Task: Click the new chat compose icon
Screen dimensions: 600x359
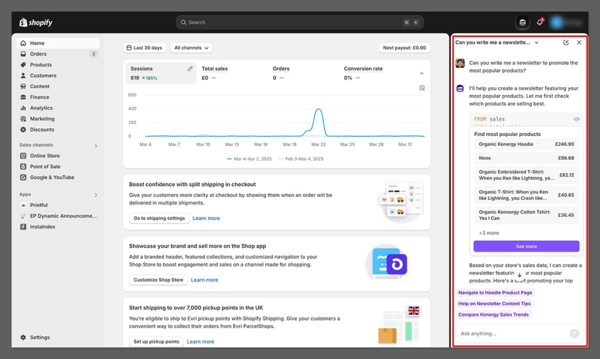Action: (x=565, y=43)
